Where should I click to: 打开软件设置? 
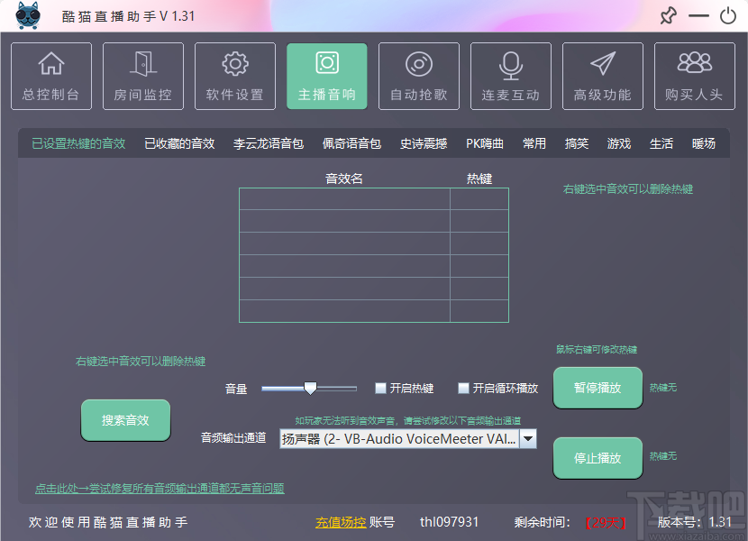[234, 76]
